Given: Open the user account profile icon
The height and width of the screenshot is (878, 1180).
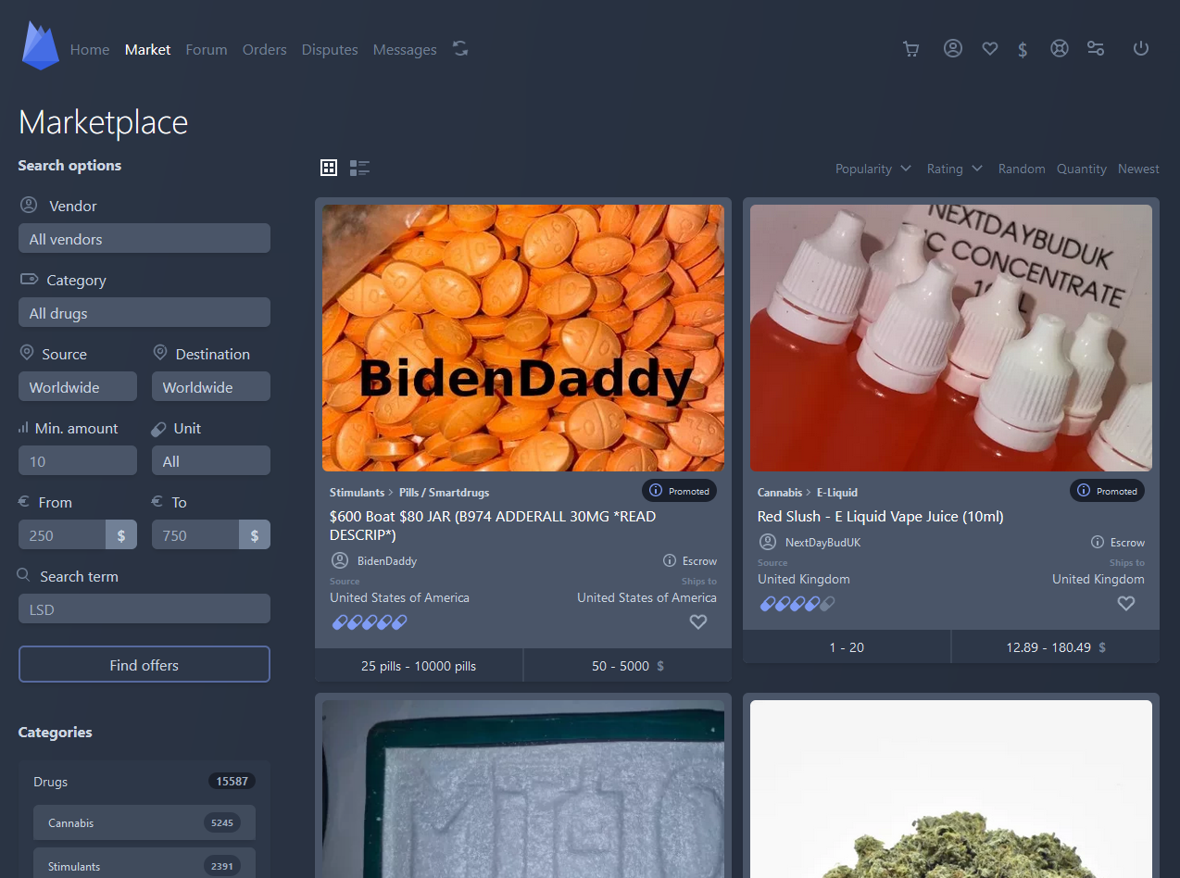Looking at the screenshot, I should pos(952,49).
